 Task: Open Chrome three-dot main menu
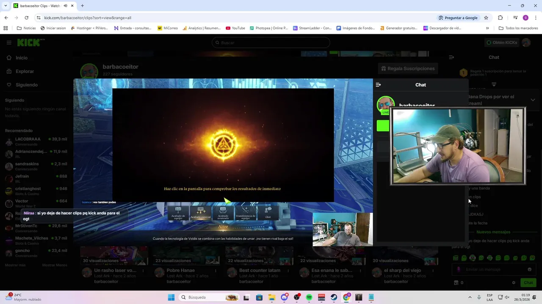tap(536, 18)
